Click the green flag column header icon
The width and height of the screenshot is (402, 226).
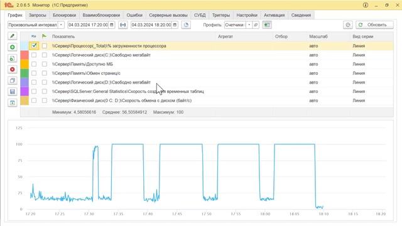[45, 36]
